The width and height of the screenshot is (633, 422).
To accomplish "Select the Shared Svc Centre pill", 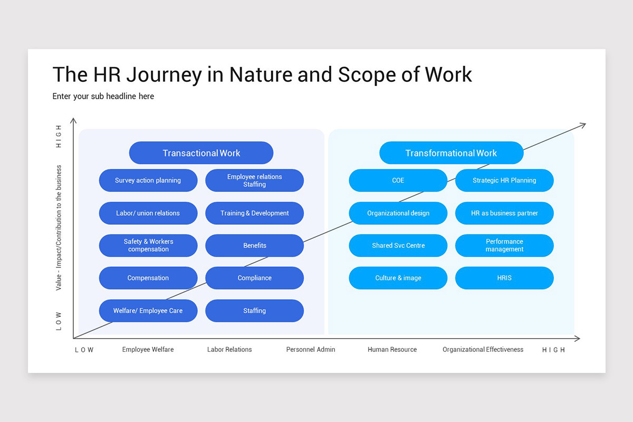I will (398, 245).
